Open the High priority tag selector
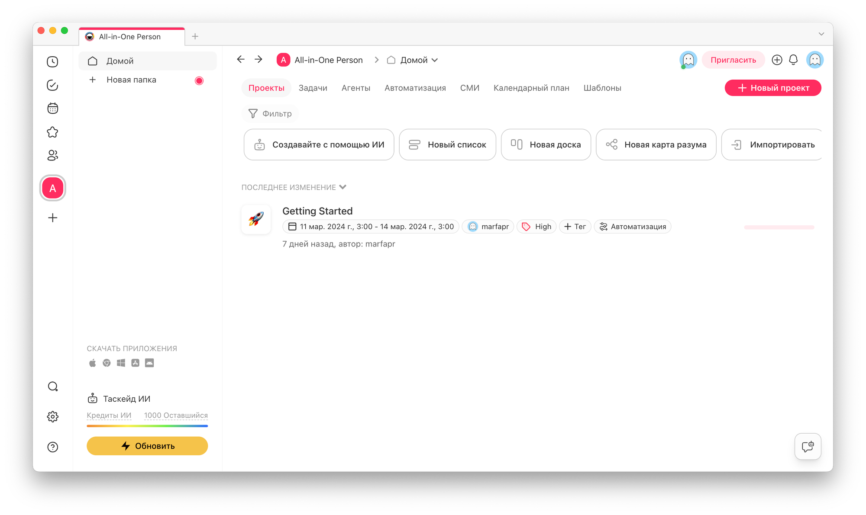This screenshot has width=866, height=515. 536,227
